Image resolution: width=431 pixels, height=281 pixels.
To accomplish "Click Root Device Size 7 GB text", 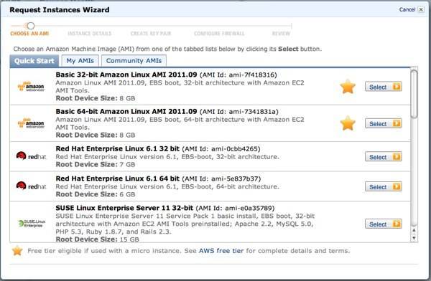I will point(96,164).
